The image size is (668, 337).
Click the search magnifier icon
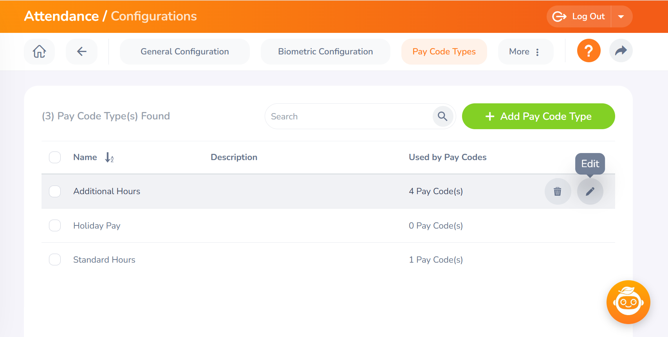click(x=442, y=116)
